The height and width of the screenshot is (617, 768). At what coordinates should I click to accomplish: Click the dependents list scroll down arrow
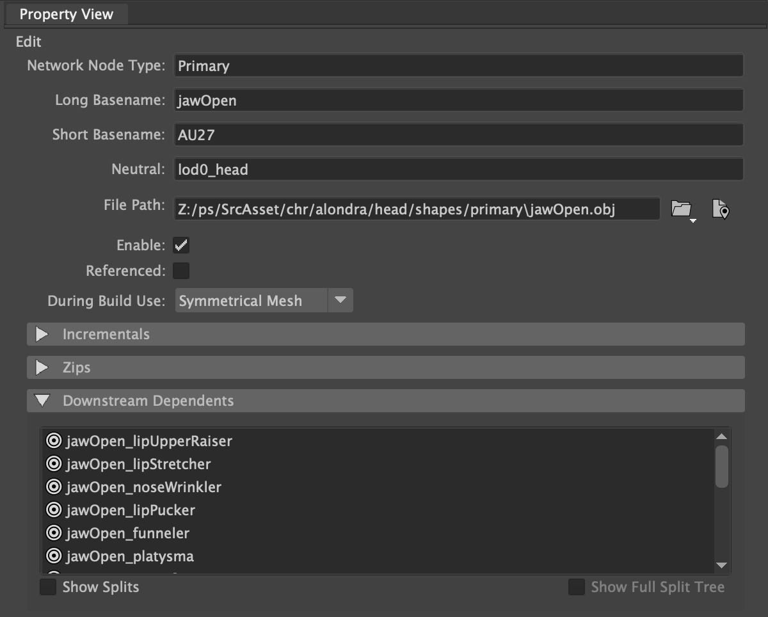click(722, 565)
